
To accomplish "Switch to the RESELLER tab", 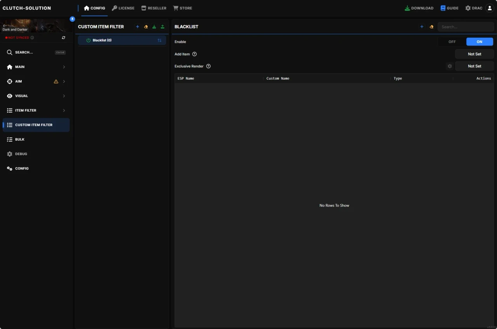I will 154,8.
